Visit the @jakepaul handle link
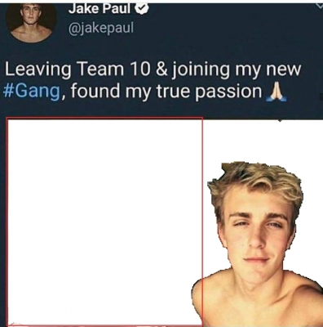Image resolution: width=323 pixels, height=327 pixels. (x=101, y=28)
